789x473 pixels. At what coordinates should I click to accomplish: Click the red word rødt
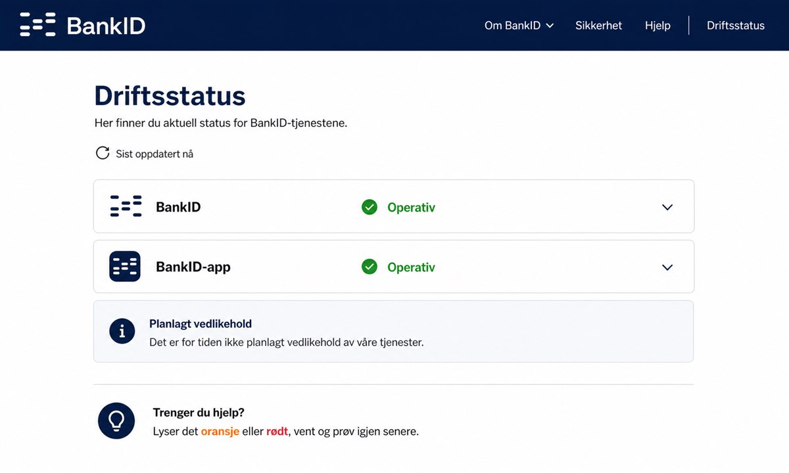coord(277,432)
